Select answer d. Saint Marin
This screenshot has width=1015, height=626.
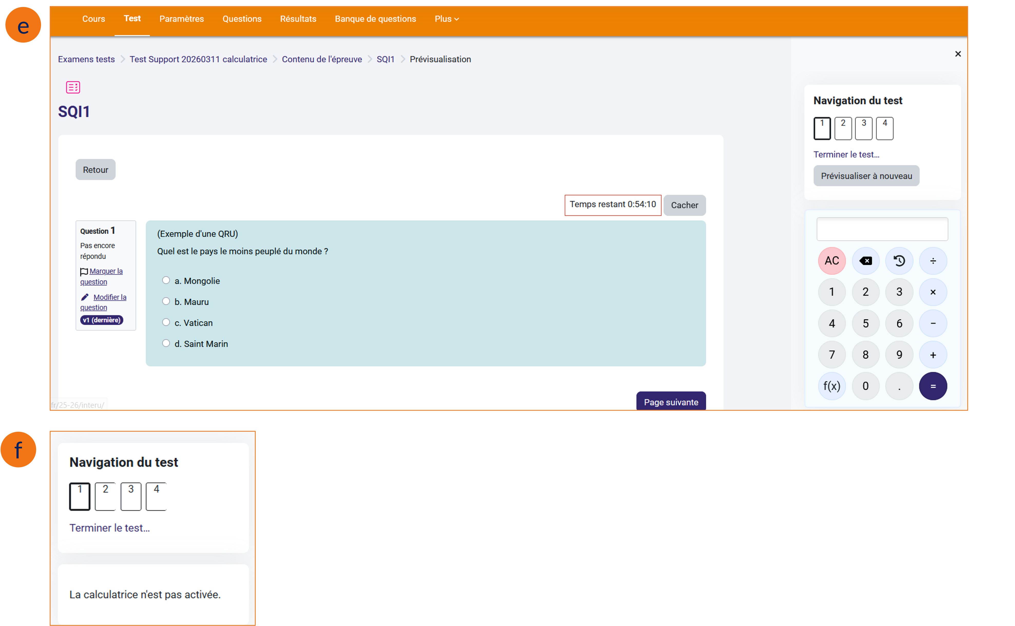coord(166,343)
